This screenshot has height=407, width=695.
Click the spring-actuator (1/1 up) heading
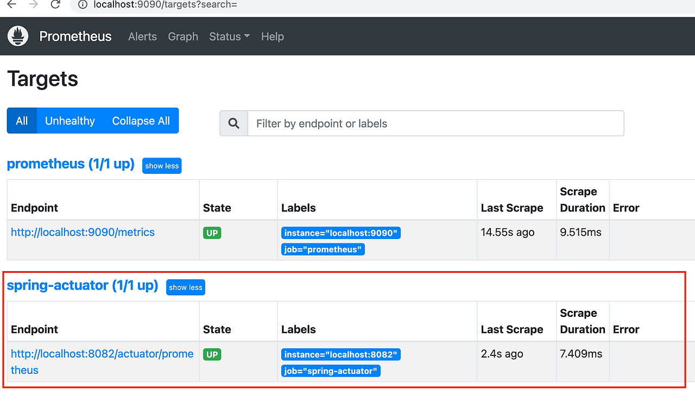pyautogui.click(x=83, y=285)
